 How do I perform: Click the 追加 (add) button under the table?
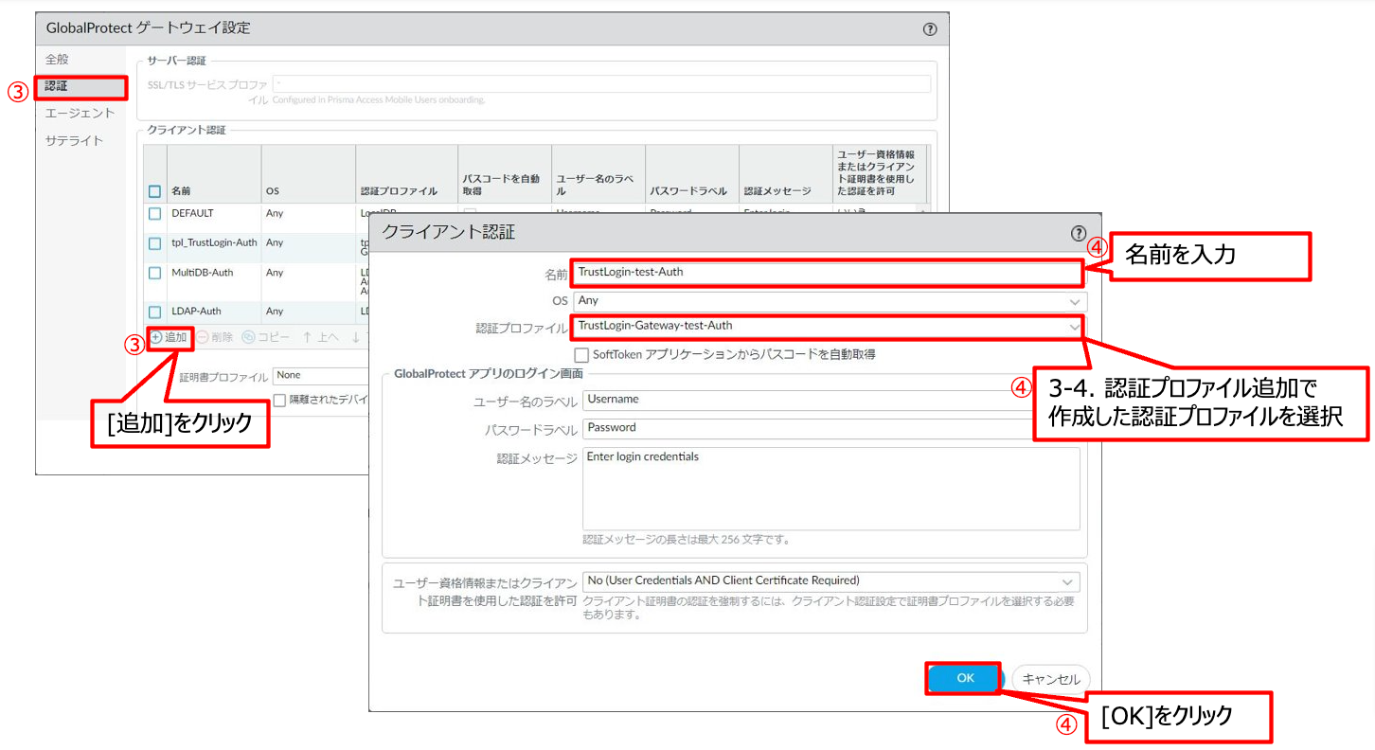tap(169, 337)
